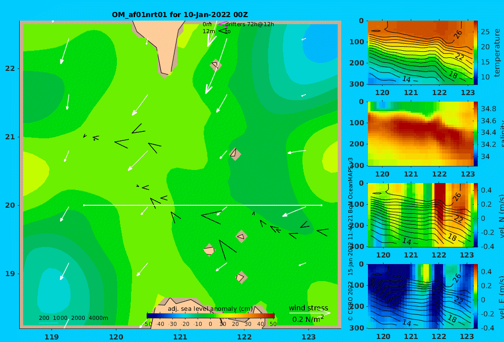
Task: Click the latitude label 19 on main map
Action: click(10, 274)
